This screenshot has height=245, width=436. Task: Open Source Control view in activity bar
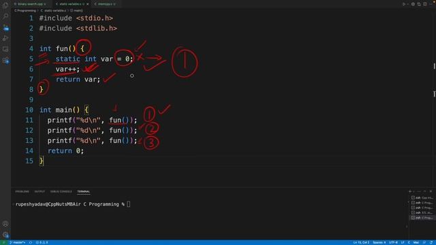5,27
